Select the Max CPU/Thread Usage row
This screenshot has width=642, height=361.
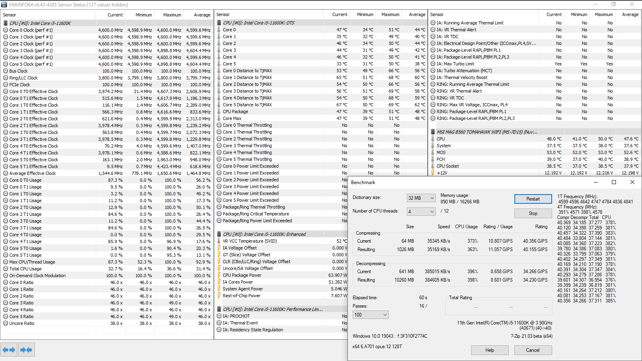coord(107,262)
